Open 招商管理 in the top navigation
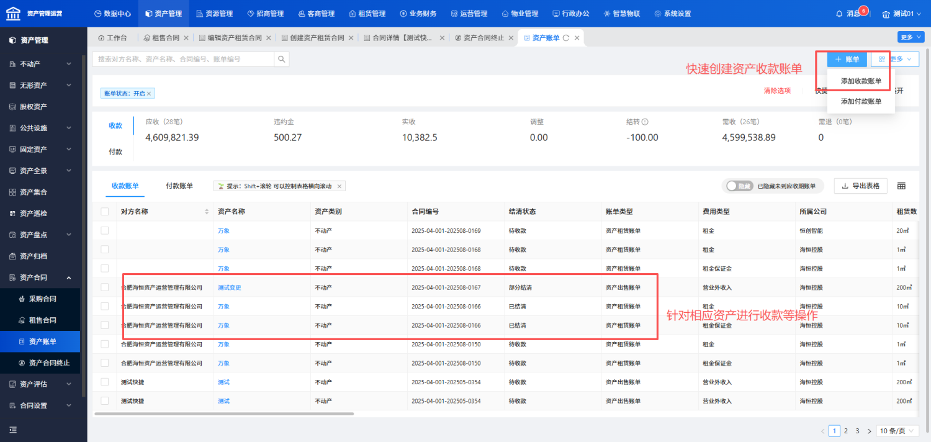The height and width of the screenshot is (442, 931). (x=265, y=14)
